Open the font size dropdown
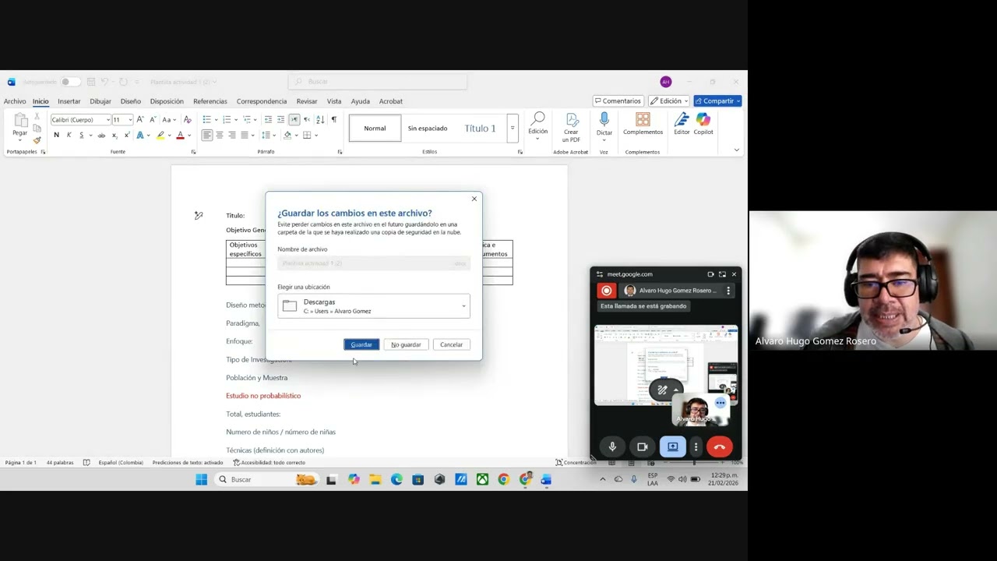 (x=130, y=120)
